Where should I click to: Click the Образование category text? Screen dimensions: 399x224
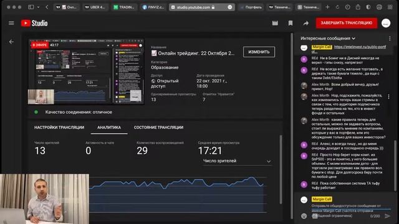tap(165, 68)
